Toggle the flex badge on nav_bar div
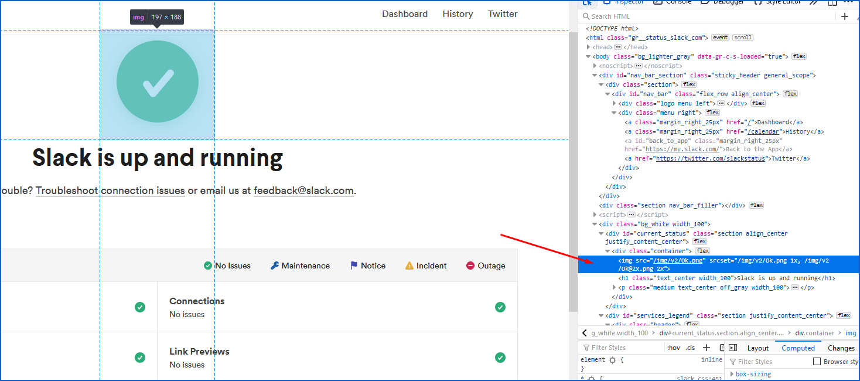This screenshot has height=381, width=860. (790, 94)
